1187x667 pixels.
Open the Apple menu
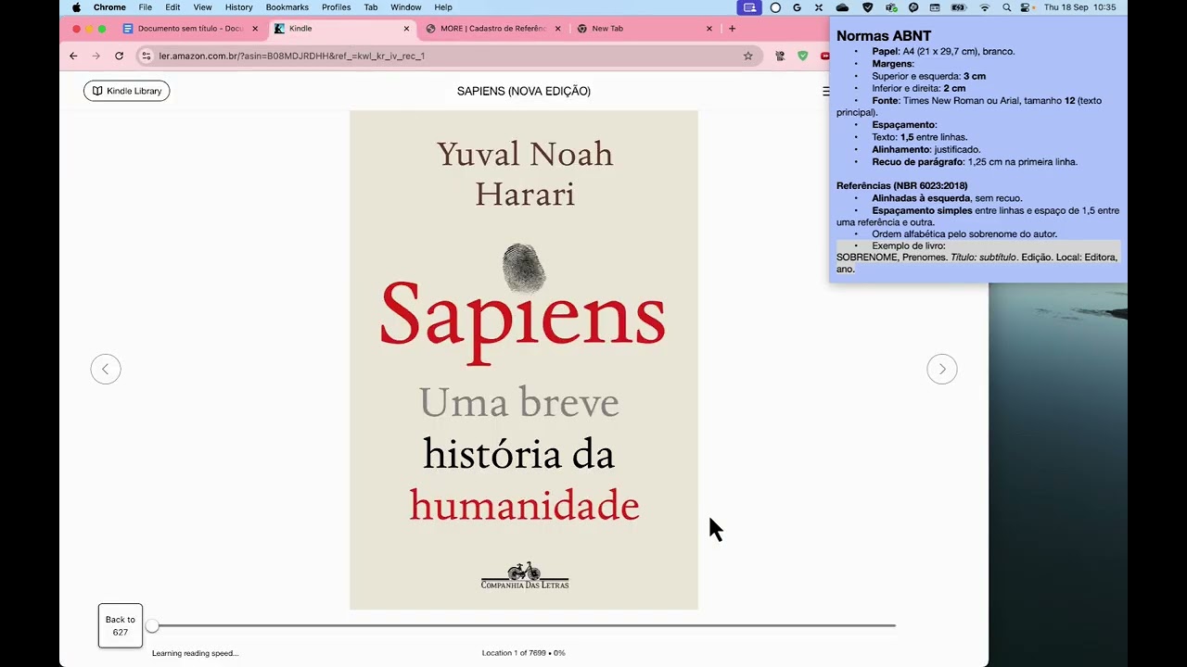click(76, 7)
